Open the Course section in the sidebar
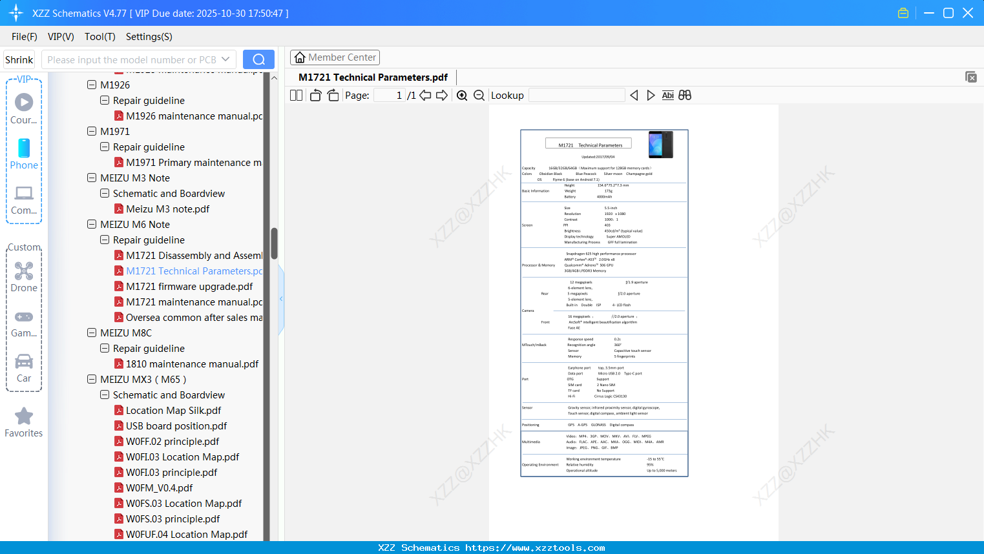This screenshot has width=984, height=554. pos(24,109)
